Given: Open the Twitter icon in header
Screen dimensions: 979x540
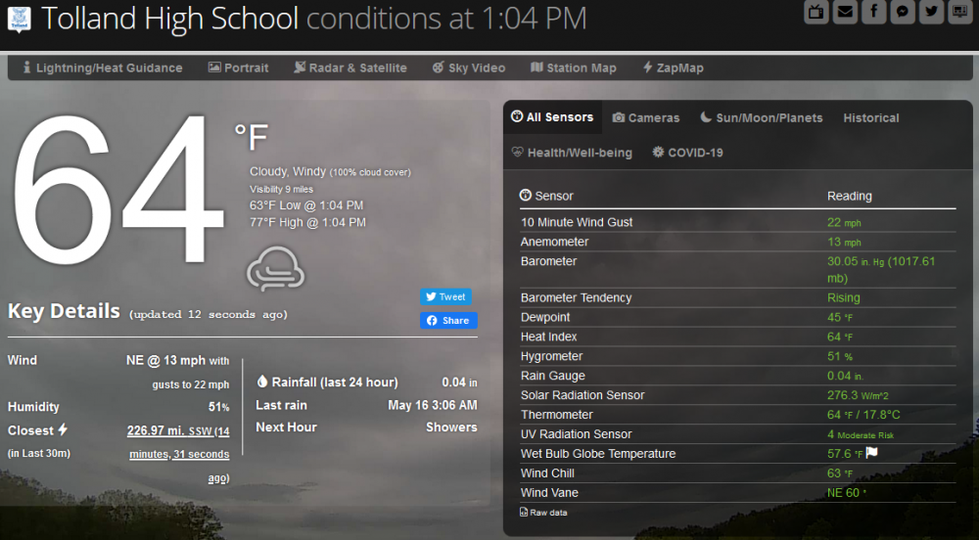Looking at the screenshot, I should tap(931, 11).
